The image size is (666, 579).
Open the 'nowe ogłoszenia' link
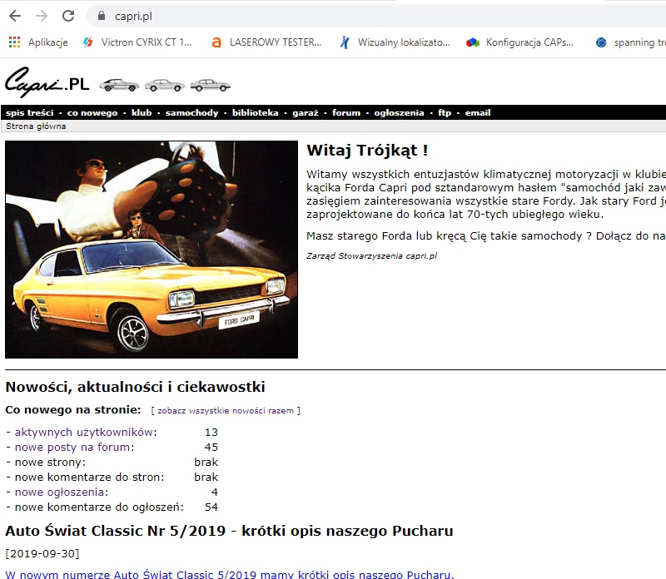[60, 492]
